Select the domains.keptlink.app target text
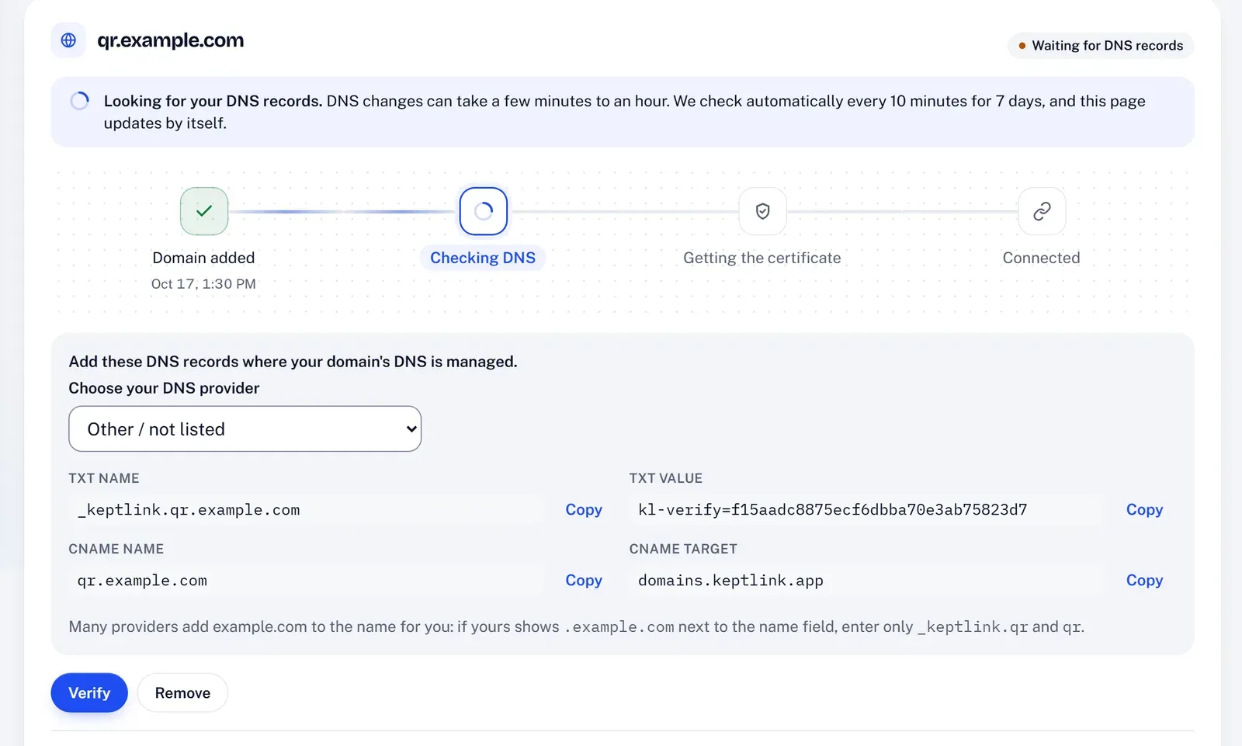Image resolution: width=1242 pixels, height=746 pixels. pos(730,581)
